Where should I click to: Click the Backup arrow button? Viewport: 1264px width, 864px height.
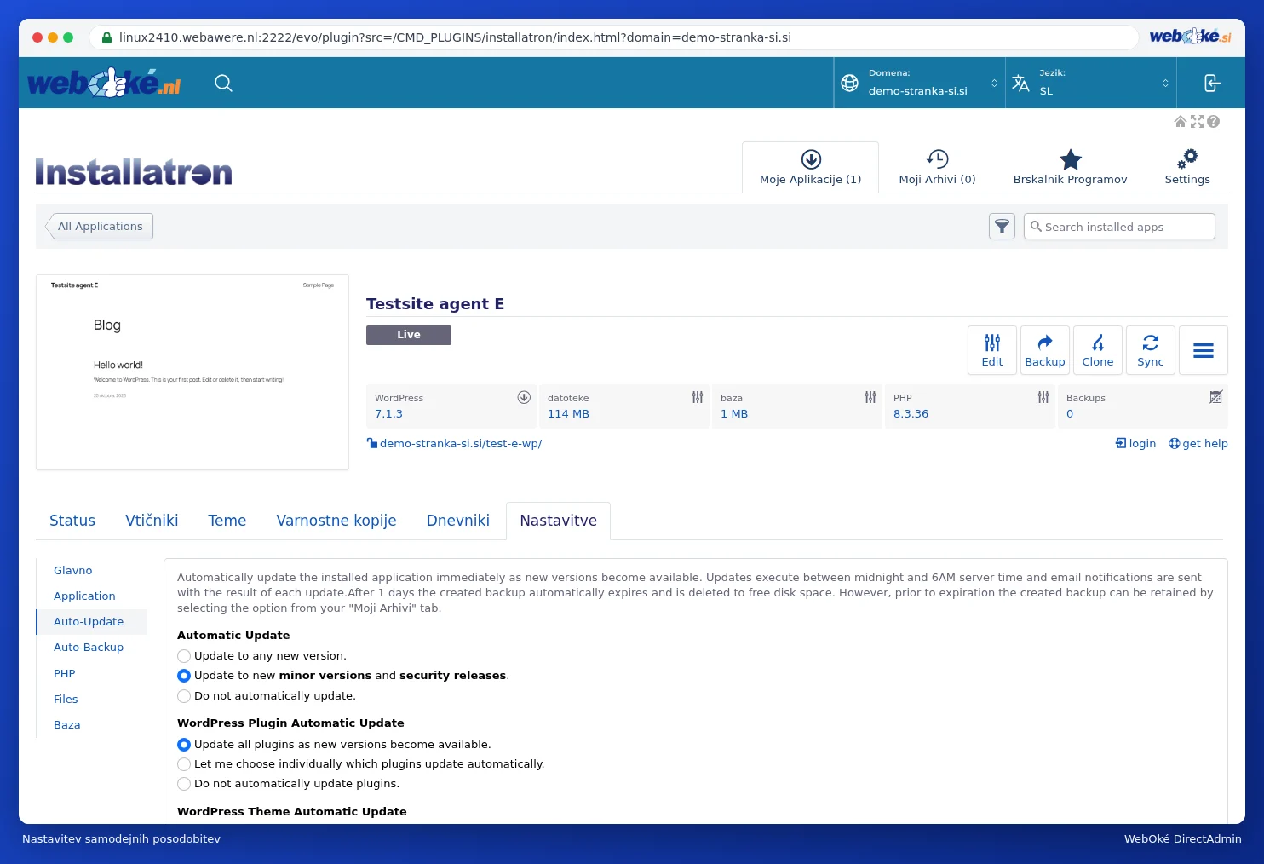coord(1045,350)
